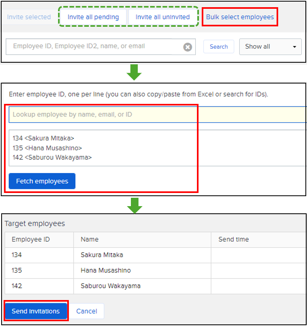Screen dimensions: 307x326
Task: Select the Sakura Mitaka table row
Action: [x=102, y=255]
